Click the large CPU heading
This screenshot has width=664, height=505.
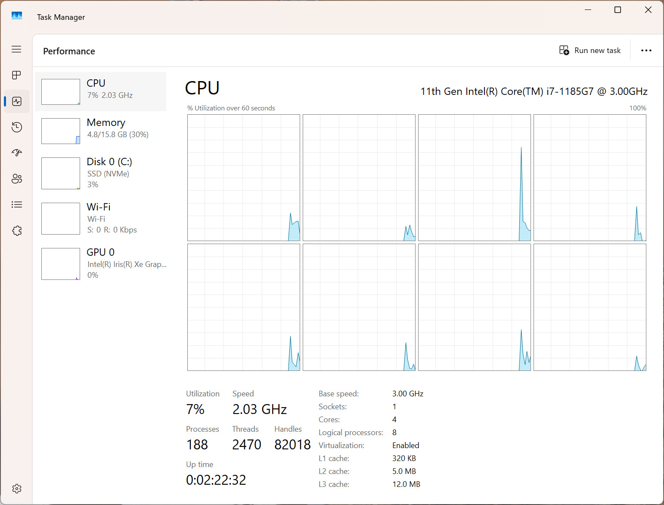click(202, 88)
